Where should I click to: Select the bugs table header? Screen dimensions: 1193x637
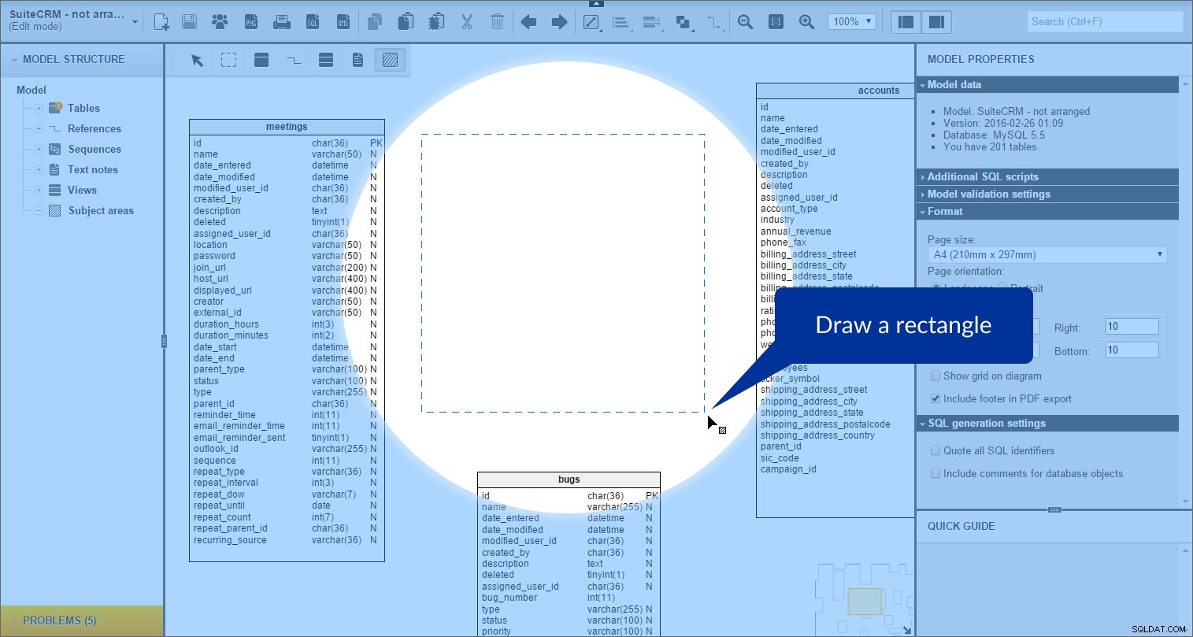569,480
